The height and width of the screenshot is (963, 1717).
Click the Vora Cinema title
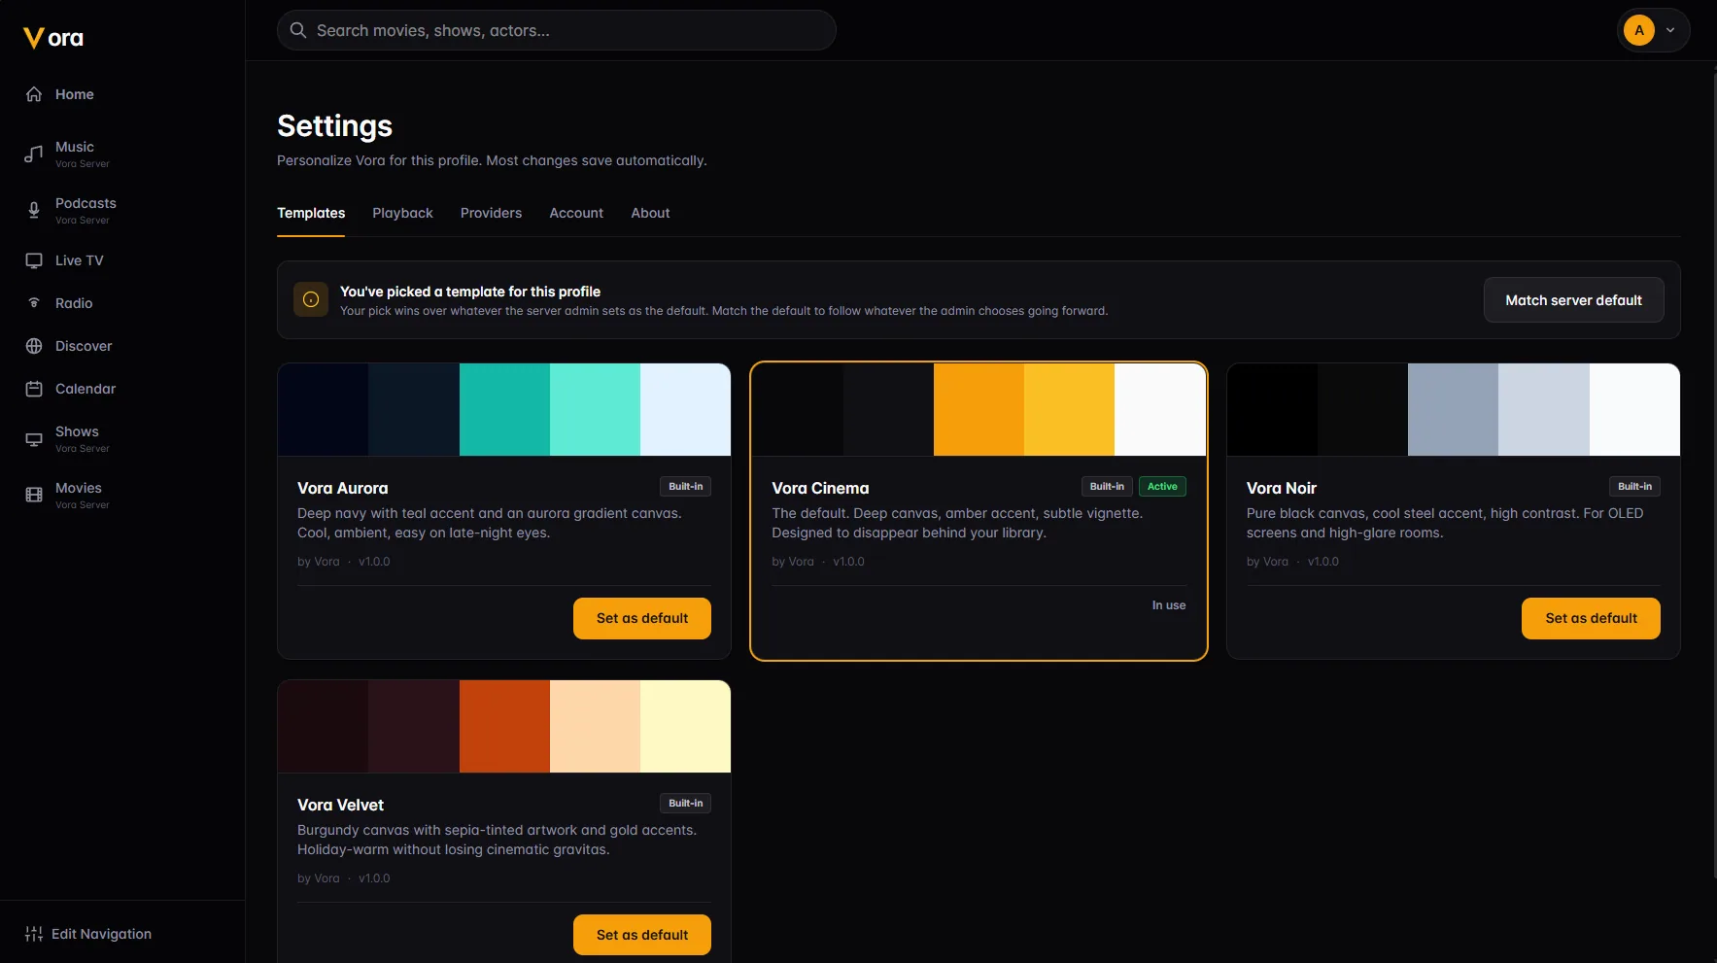coord(820,488)
